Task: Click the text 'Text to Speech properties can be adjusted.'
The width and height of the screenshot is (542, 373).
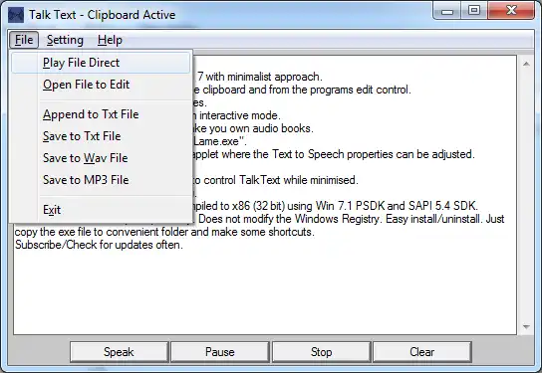Action: 374,154
